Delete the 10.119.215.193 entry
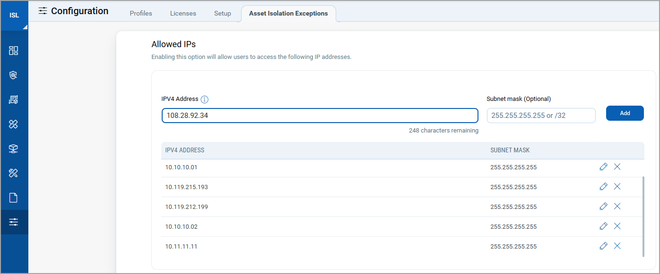This screenshot has width=660, height=274. tap(617, 186)
